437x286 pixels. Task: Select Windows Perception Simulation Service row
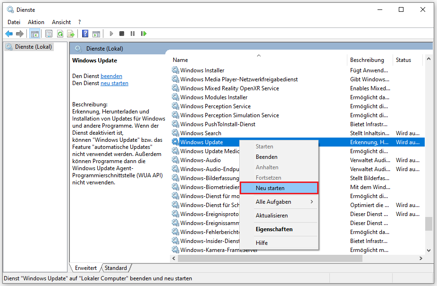pyautogui.click(x=298, y=115)
